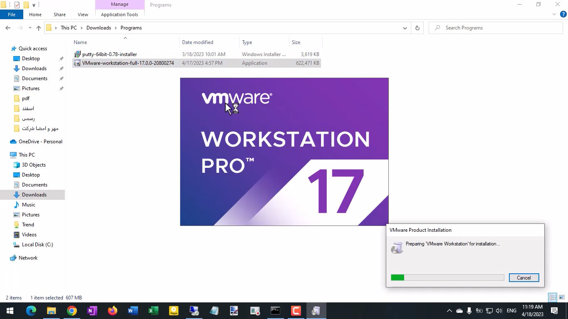Switch to the Home ribbon tab

35,15
